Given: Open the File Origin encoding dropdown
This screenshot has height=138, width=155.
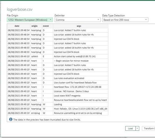Looking at the screenshot, I should pos(30,20).
